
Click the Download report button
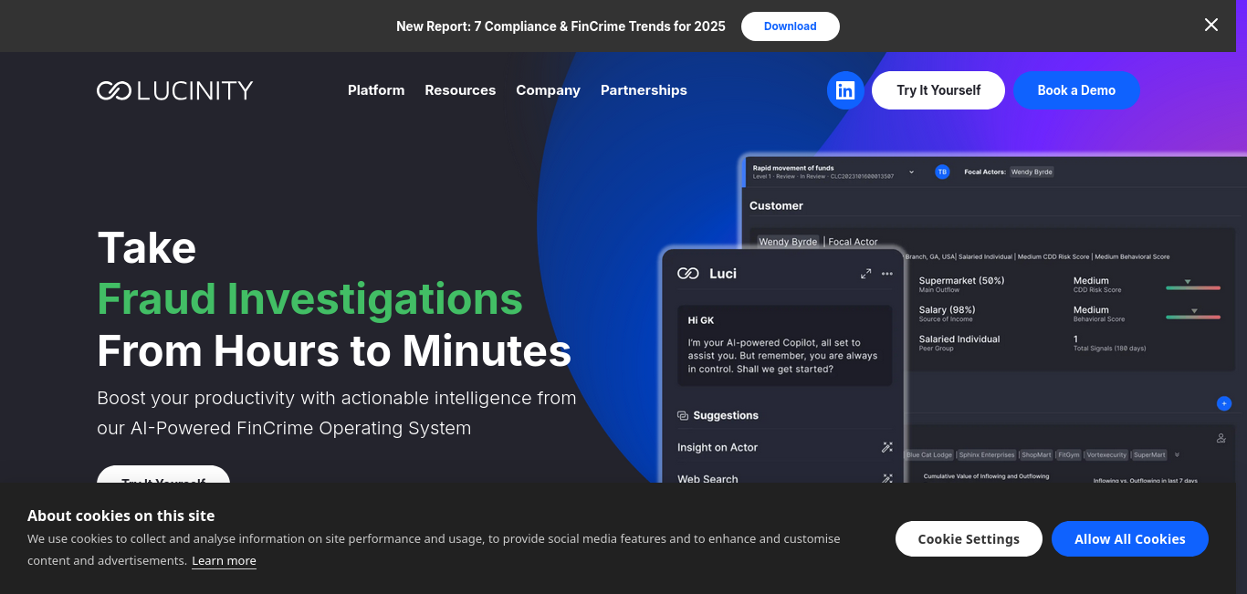coord(791,26)
